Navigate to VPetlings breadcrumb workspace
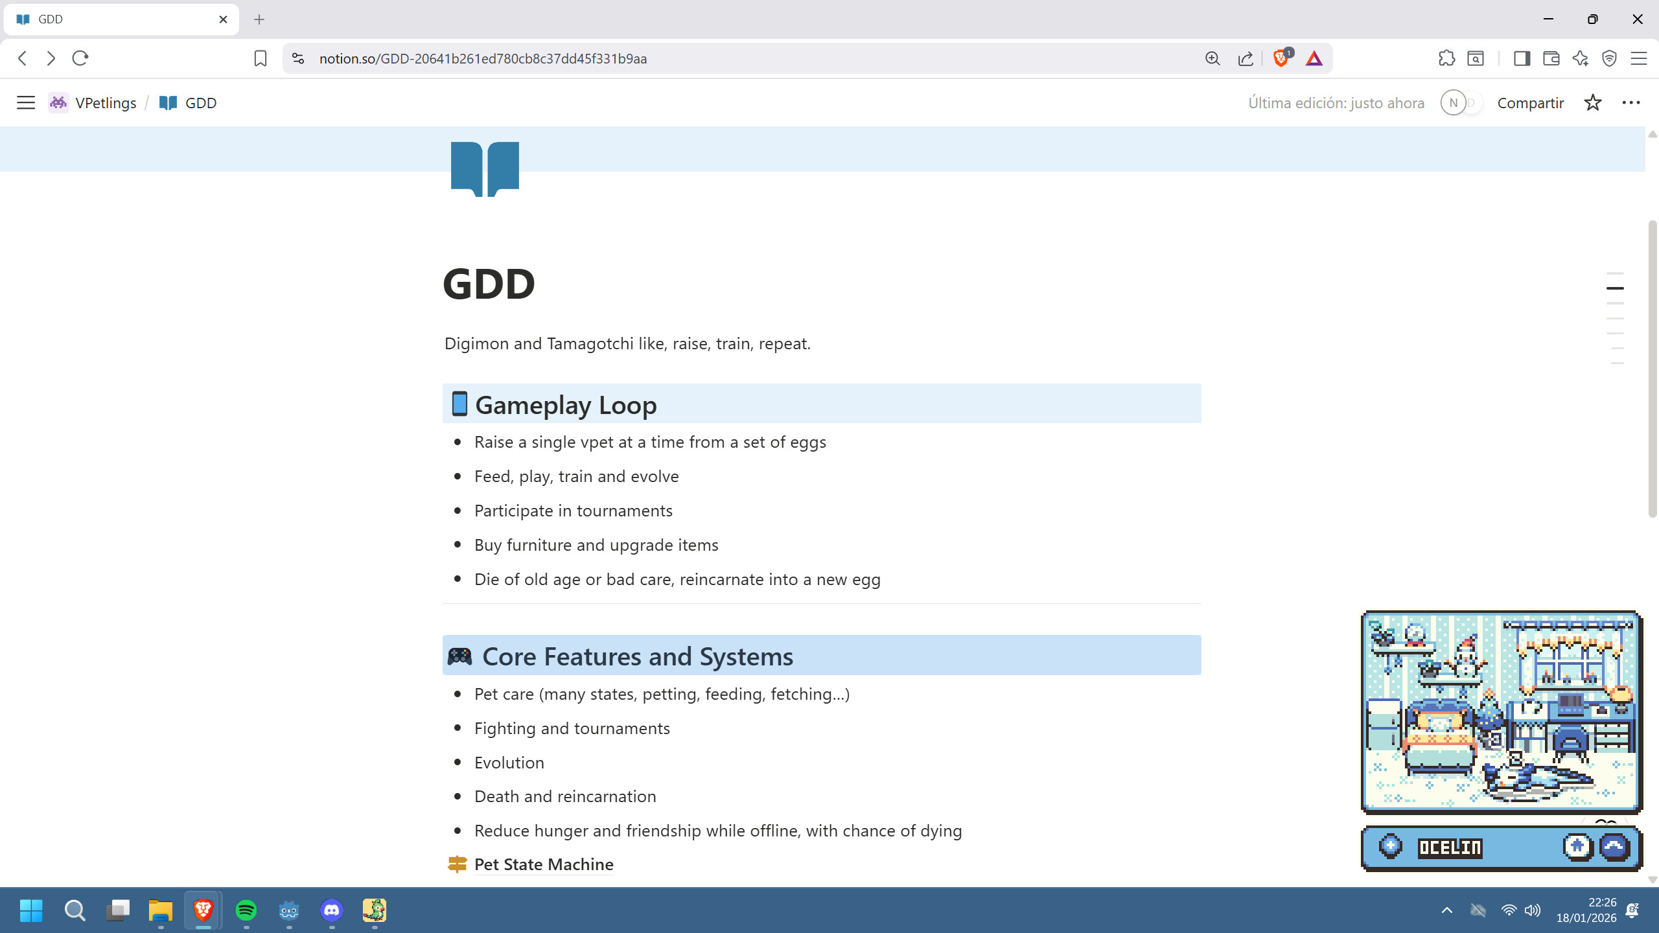This screenshot has width=1659, height=933. pyautogui.click(x=105, y=102)
